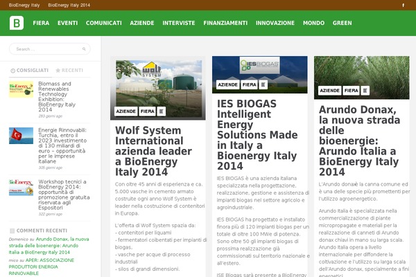Open the EVENTI menu item
The height and width of the screenshot is (277, 416).
pos(68,23)
